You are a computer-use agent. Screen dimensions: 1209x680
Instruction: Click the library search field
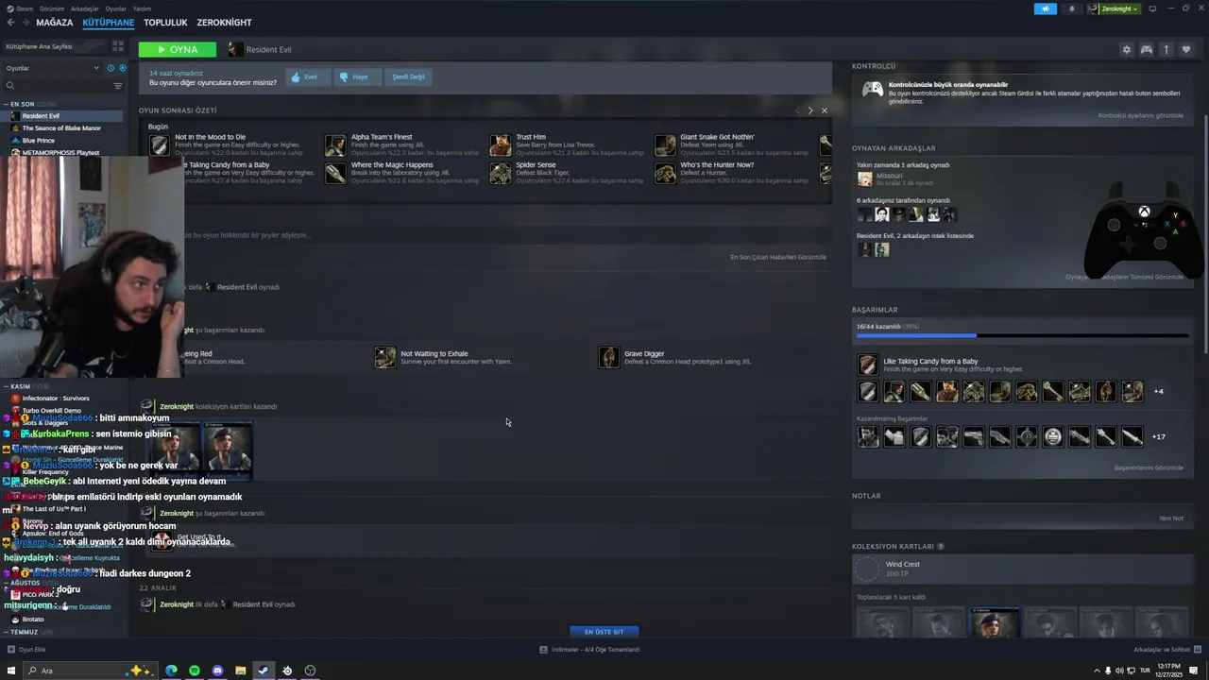click(x=59, y=86)
